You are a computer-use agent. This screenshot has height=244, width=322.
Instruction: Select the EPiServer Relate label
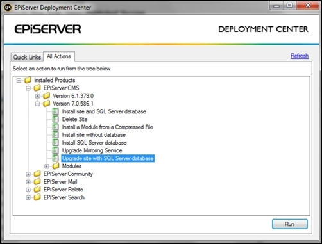[x=63, y=190]
